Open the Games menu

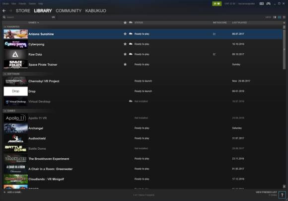pos(32,3)
